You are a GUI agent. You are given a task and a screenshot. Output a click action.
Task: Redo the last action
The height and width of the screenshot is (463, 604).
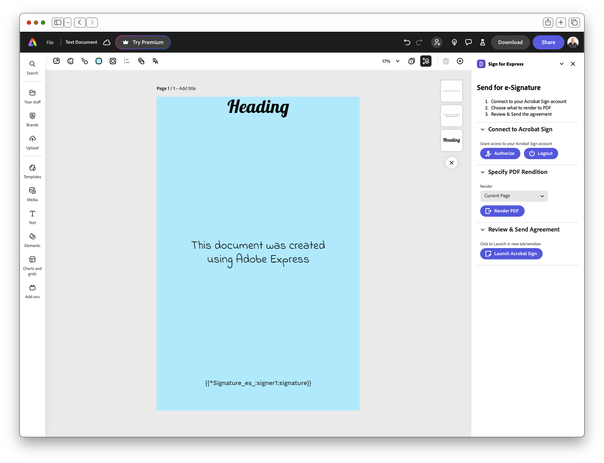(419, 42)
